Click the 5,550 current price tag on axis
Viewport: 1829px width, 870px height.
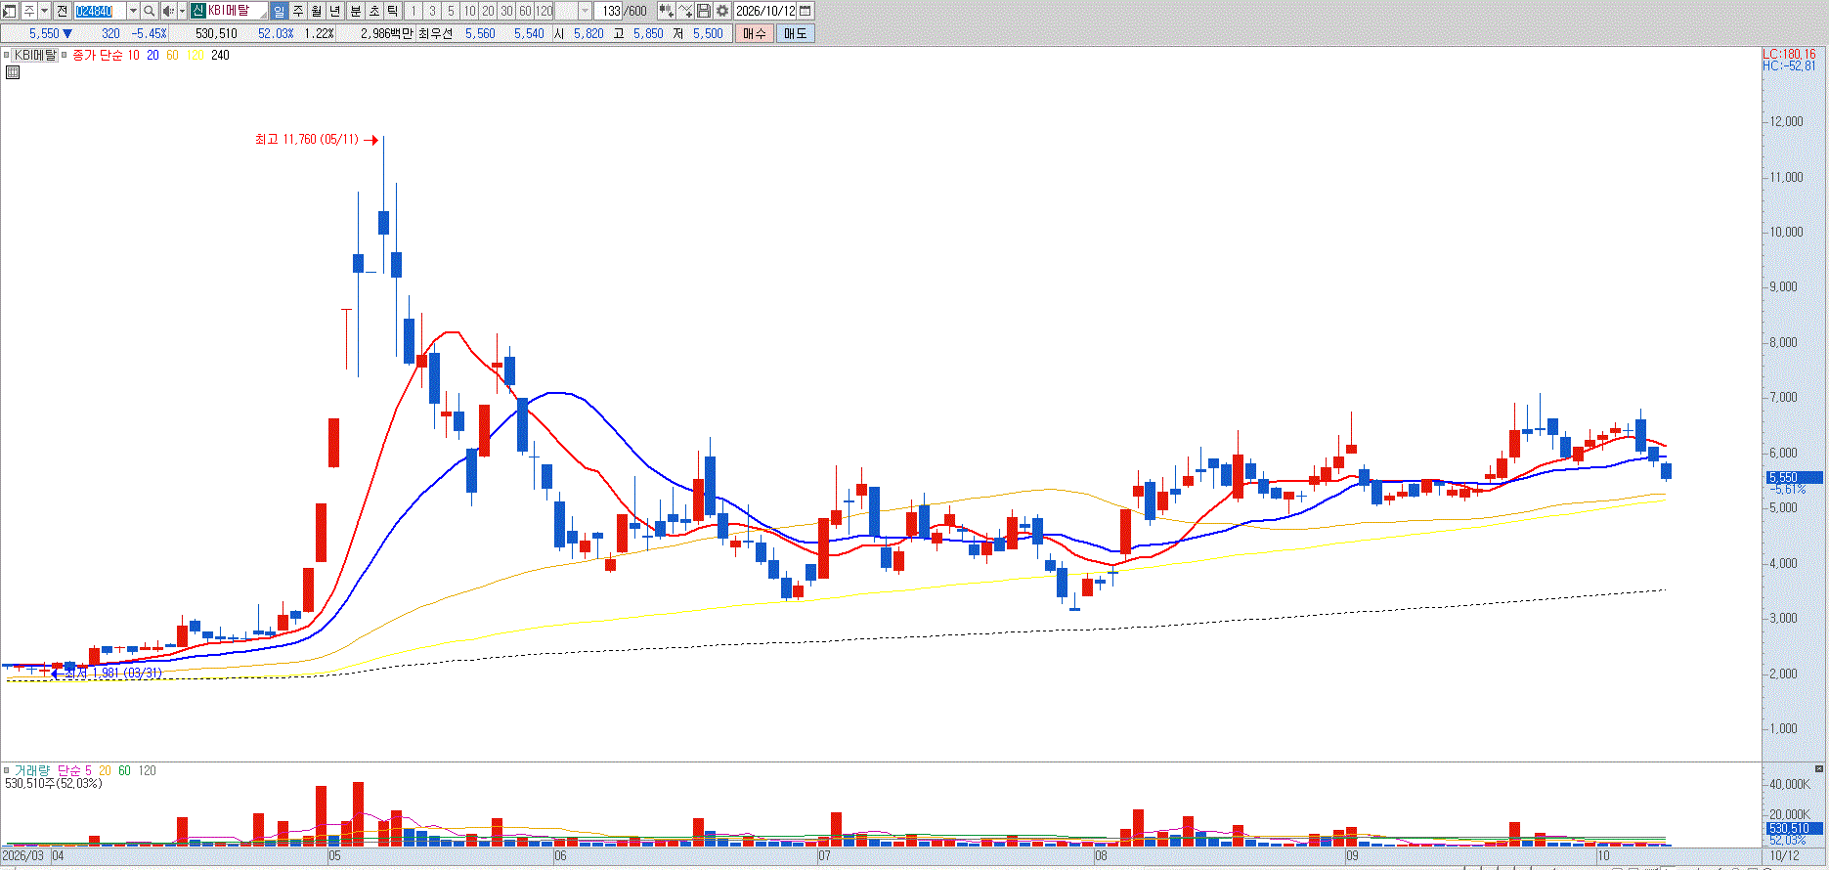click(x=1793, y=478)
